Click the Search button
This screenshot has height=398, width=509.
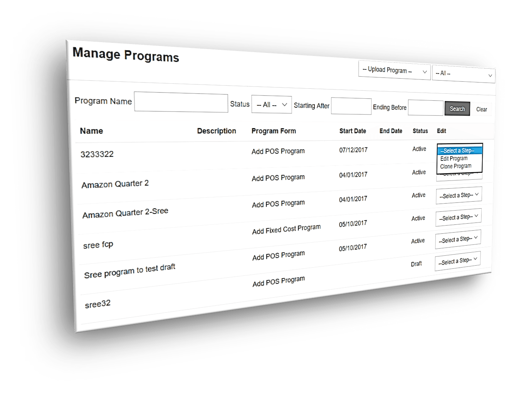(457, 109)
